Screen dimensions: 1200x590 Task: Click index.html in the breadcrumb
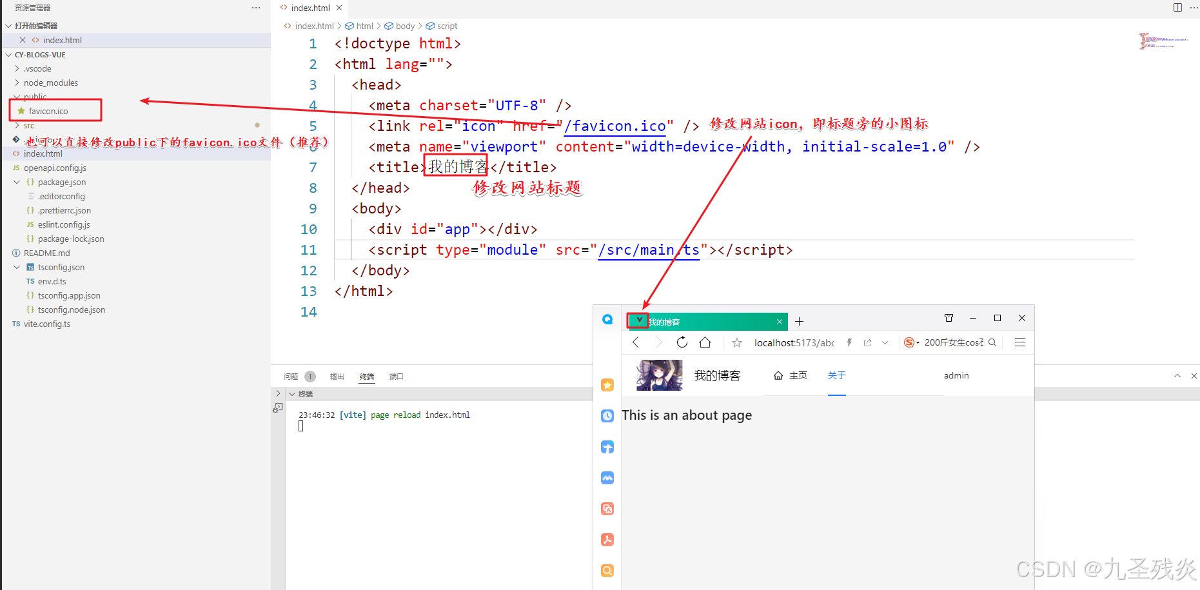pyautogui.click(x=314, y=26)
